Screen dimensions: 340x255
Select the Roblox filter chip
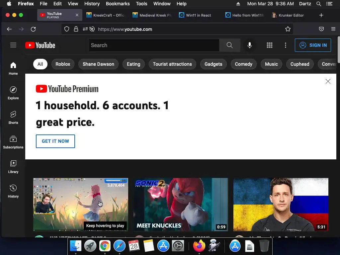click(63, 64)
